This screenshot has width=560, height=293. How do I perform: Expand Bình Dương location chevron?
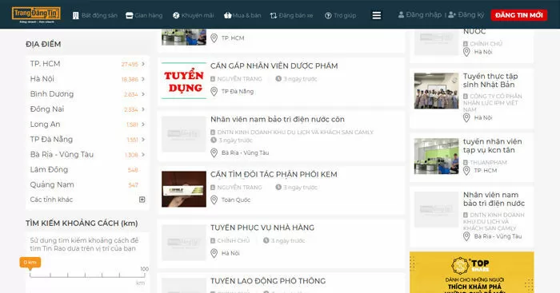[143, 94]
